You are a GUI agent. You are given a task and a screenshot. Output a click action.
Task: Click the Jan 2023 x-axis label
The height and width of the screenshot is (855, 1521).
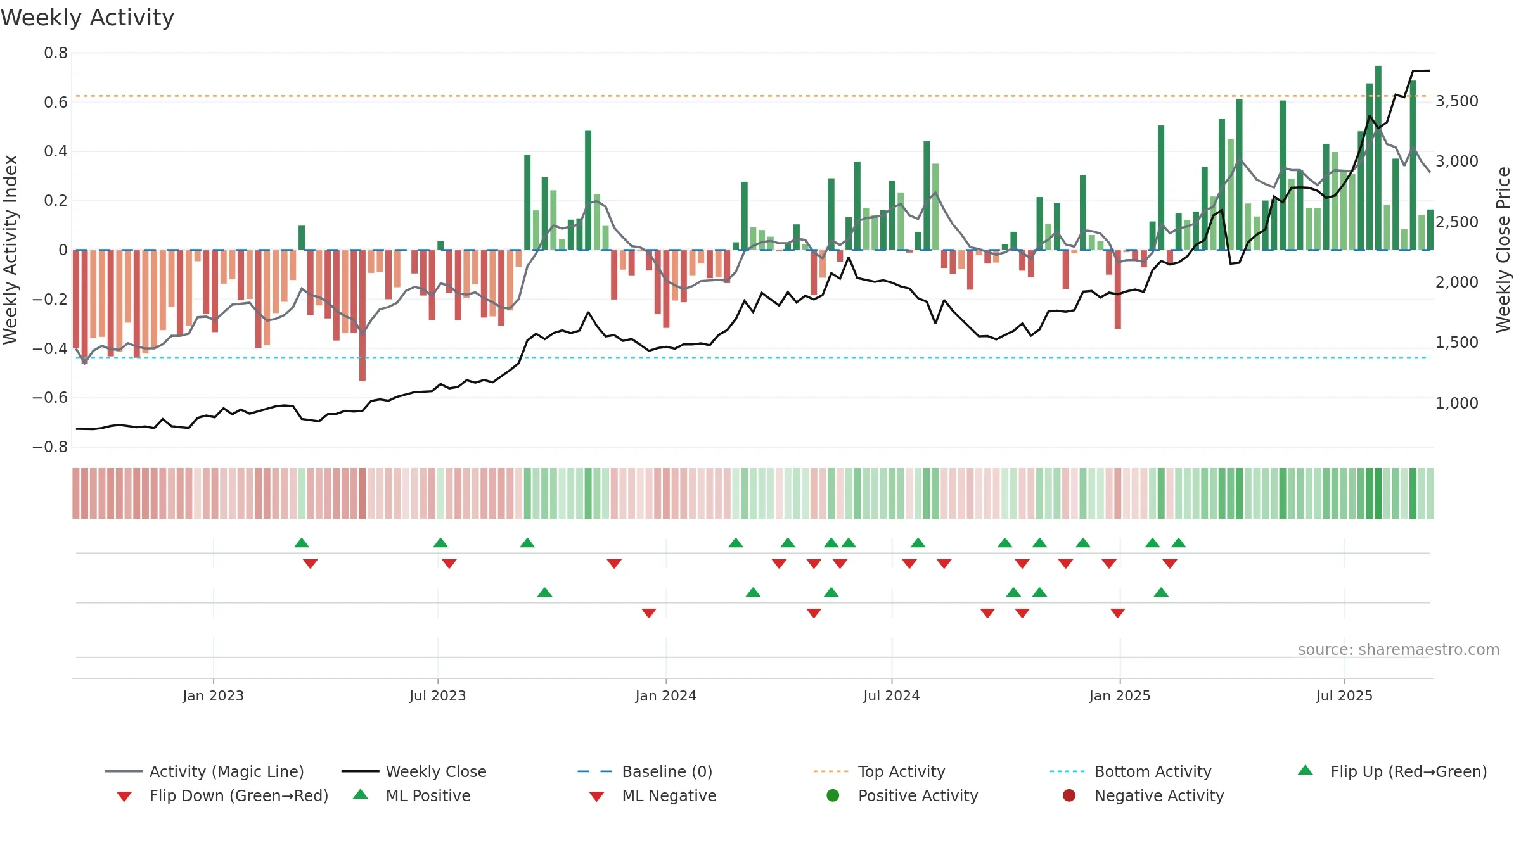click(x=213, y=695)
